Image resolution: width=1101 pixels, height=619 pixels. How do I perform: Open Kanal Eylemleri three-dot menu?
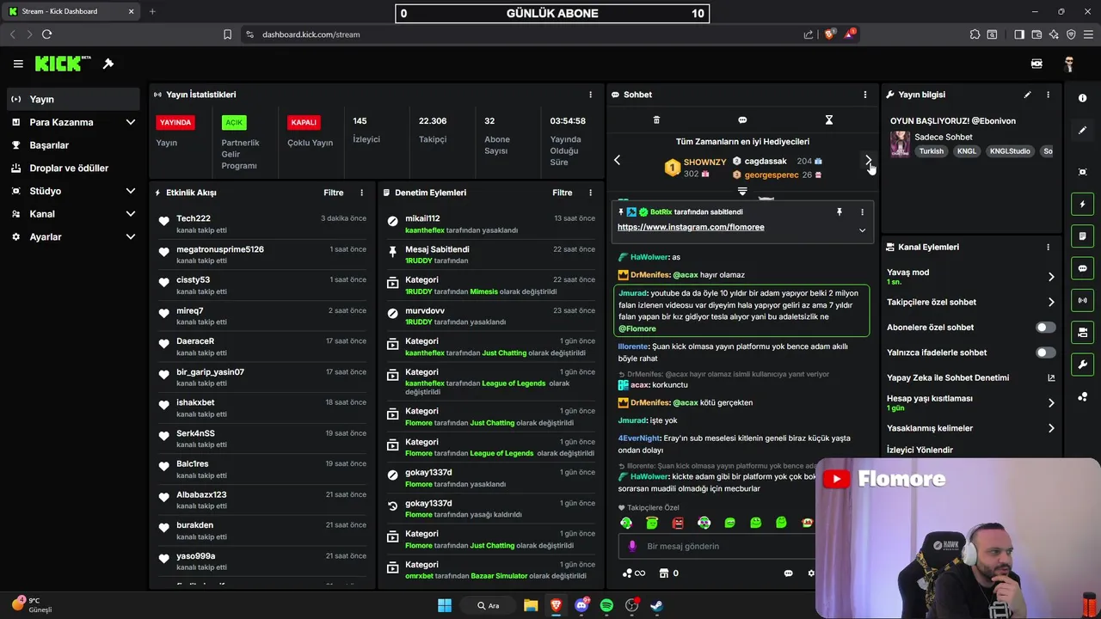(1048, 247)
